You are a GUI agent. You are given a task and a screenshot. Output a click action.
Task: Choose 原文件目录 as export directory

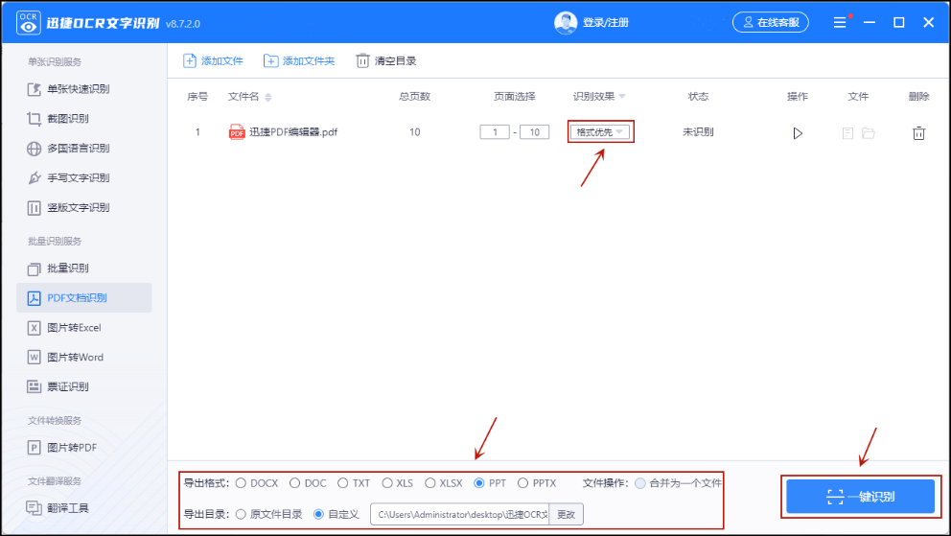(x=241, y=514)
